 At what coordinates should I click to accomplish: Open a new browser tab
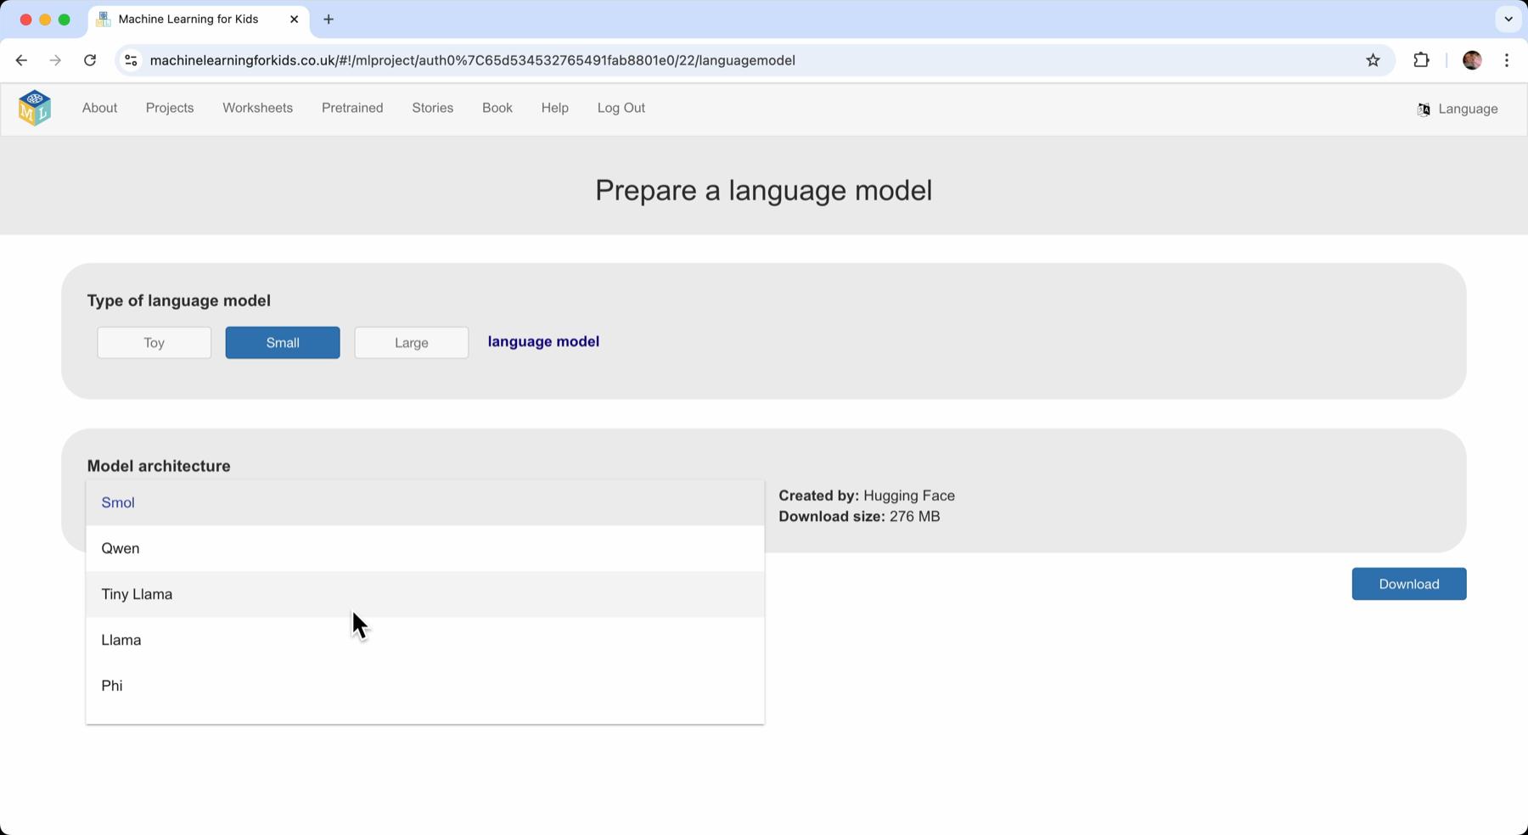329,20
